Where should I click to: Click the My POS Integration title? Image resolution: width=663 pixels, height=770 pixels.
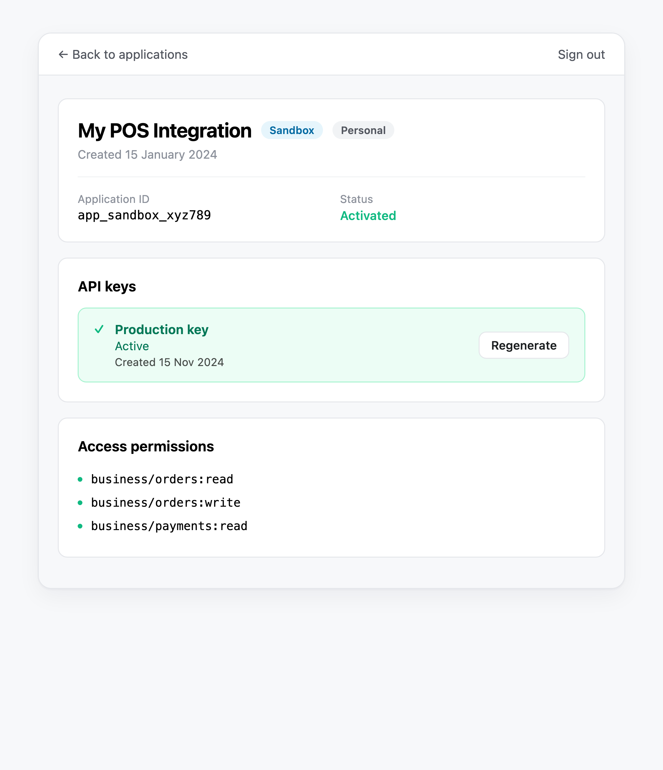coord(165,131)
